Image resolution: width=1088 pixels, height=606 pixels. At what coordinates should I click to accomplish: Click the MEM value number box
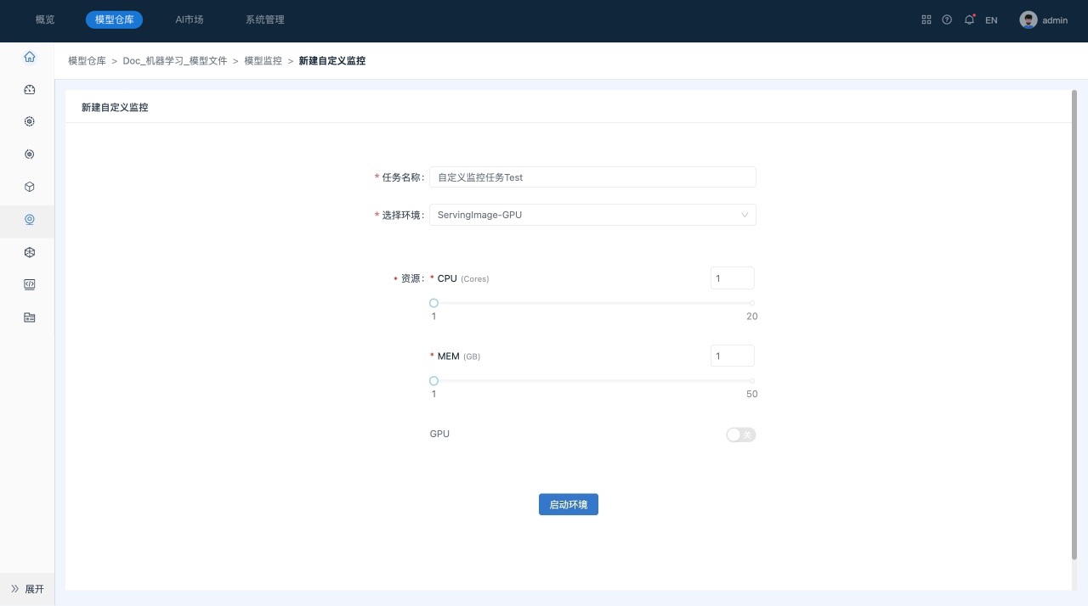(732, 356)
